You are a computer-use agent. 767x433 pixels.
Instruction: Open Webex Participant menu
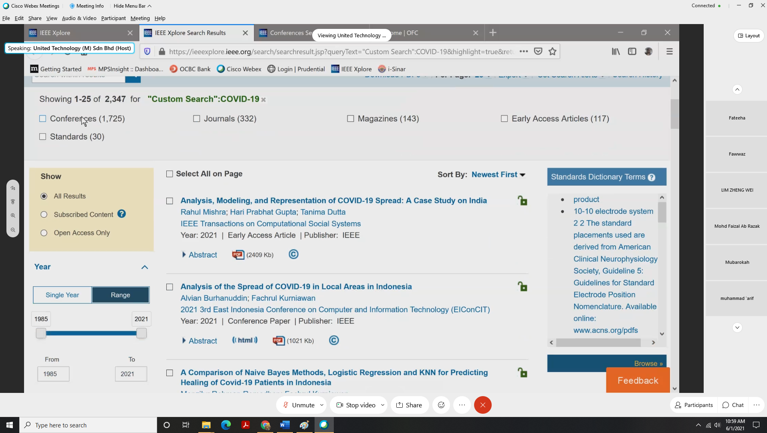(x=113, y=18)
